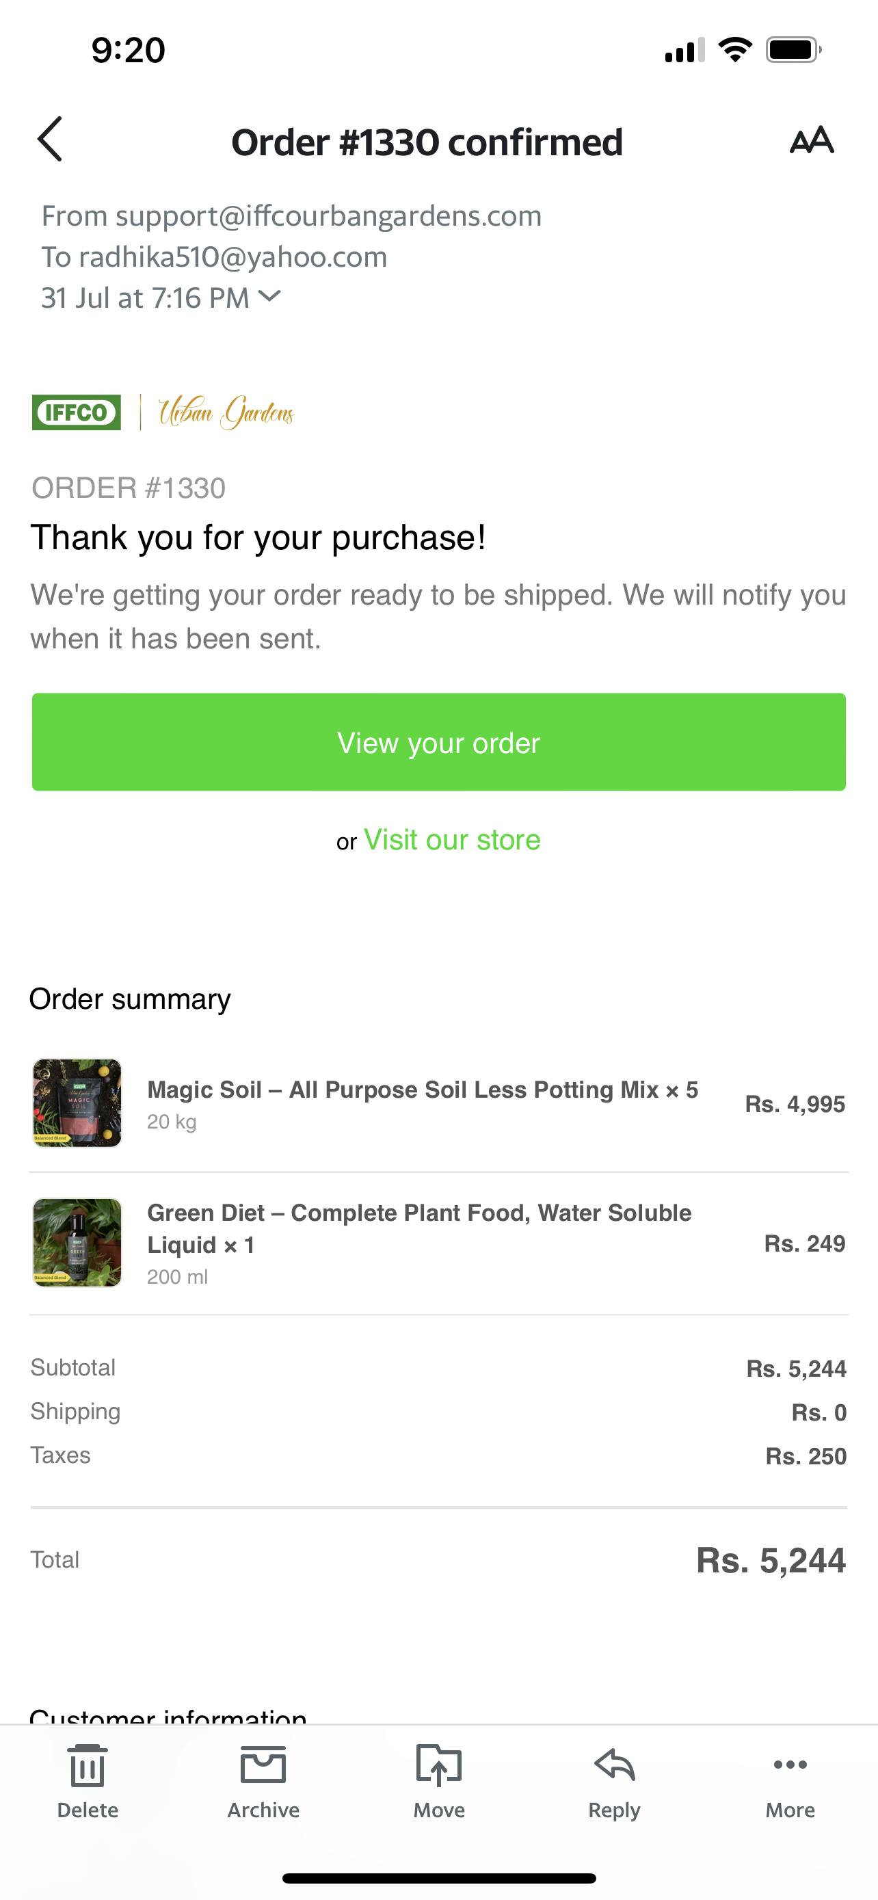The width and height of the screenshot is (878, 1900).
Task: Tap sender address support@iffcourbangardens.com
Action: [328, 216]
